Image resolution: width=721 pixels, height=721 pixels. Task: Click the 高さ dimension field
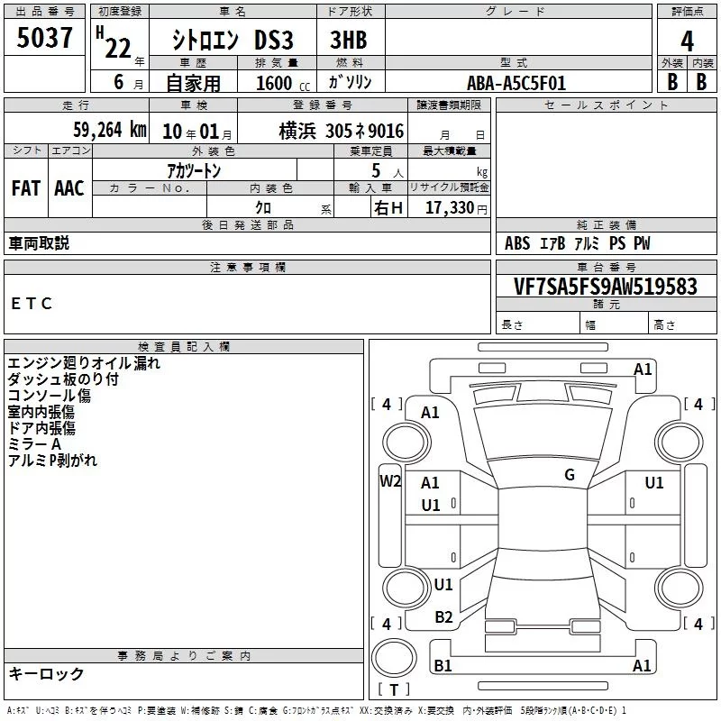click(682, 323)
